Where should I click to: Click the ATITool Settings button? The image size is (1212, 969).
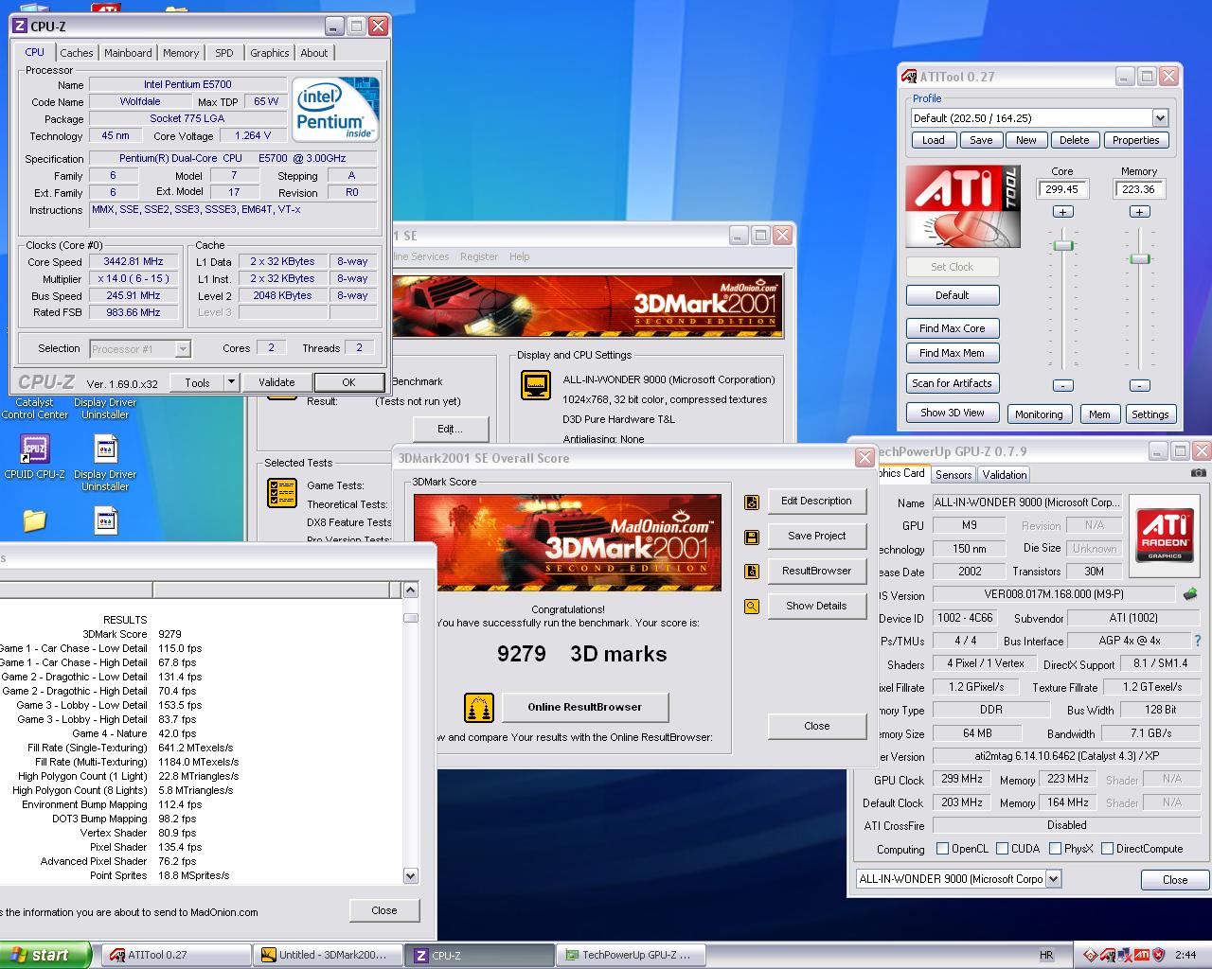[1150, 414]
